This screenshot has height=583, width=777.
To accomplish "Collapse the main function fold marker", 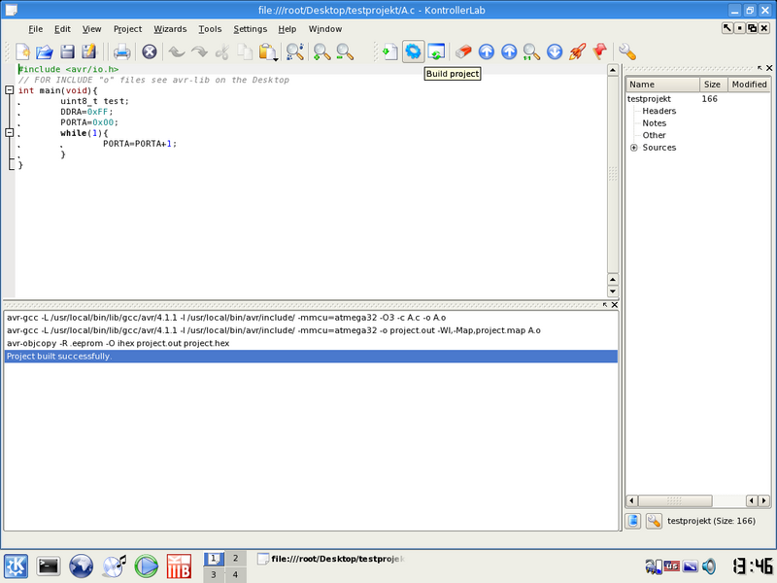I will tap(9, 90).
